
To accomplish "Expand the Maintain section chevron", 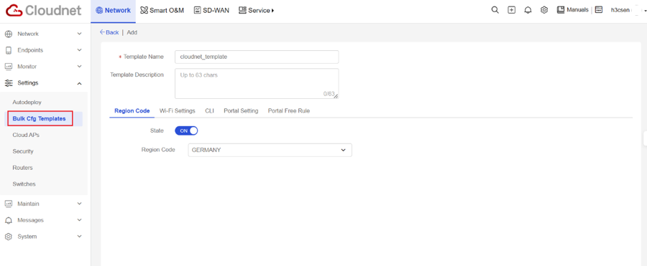I will [80, 204].
